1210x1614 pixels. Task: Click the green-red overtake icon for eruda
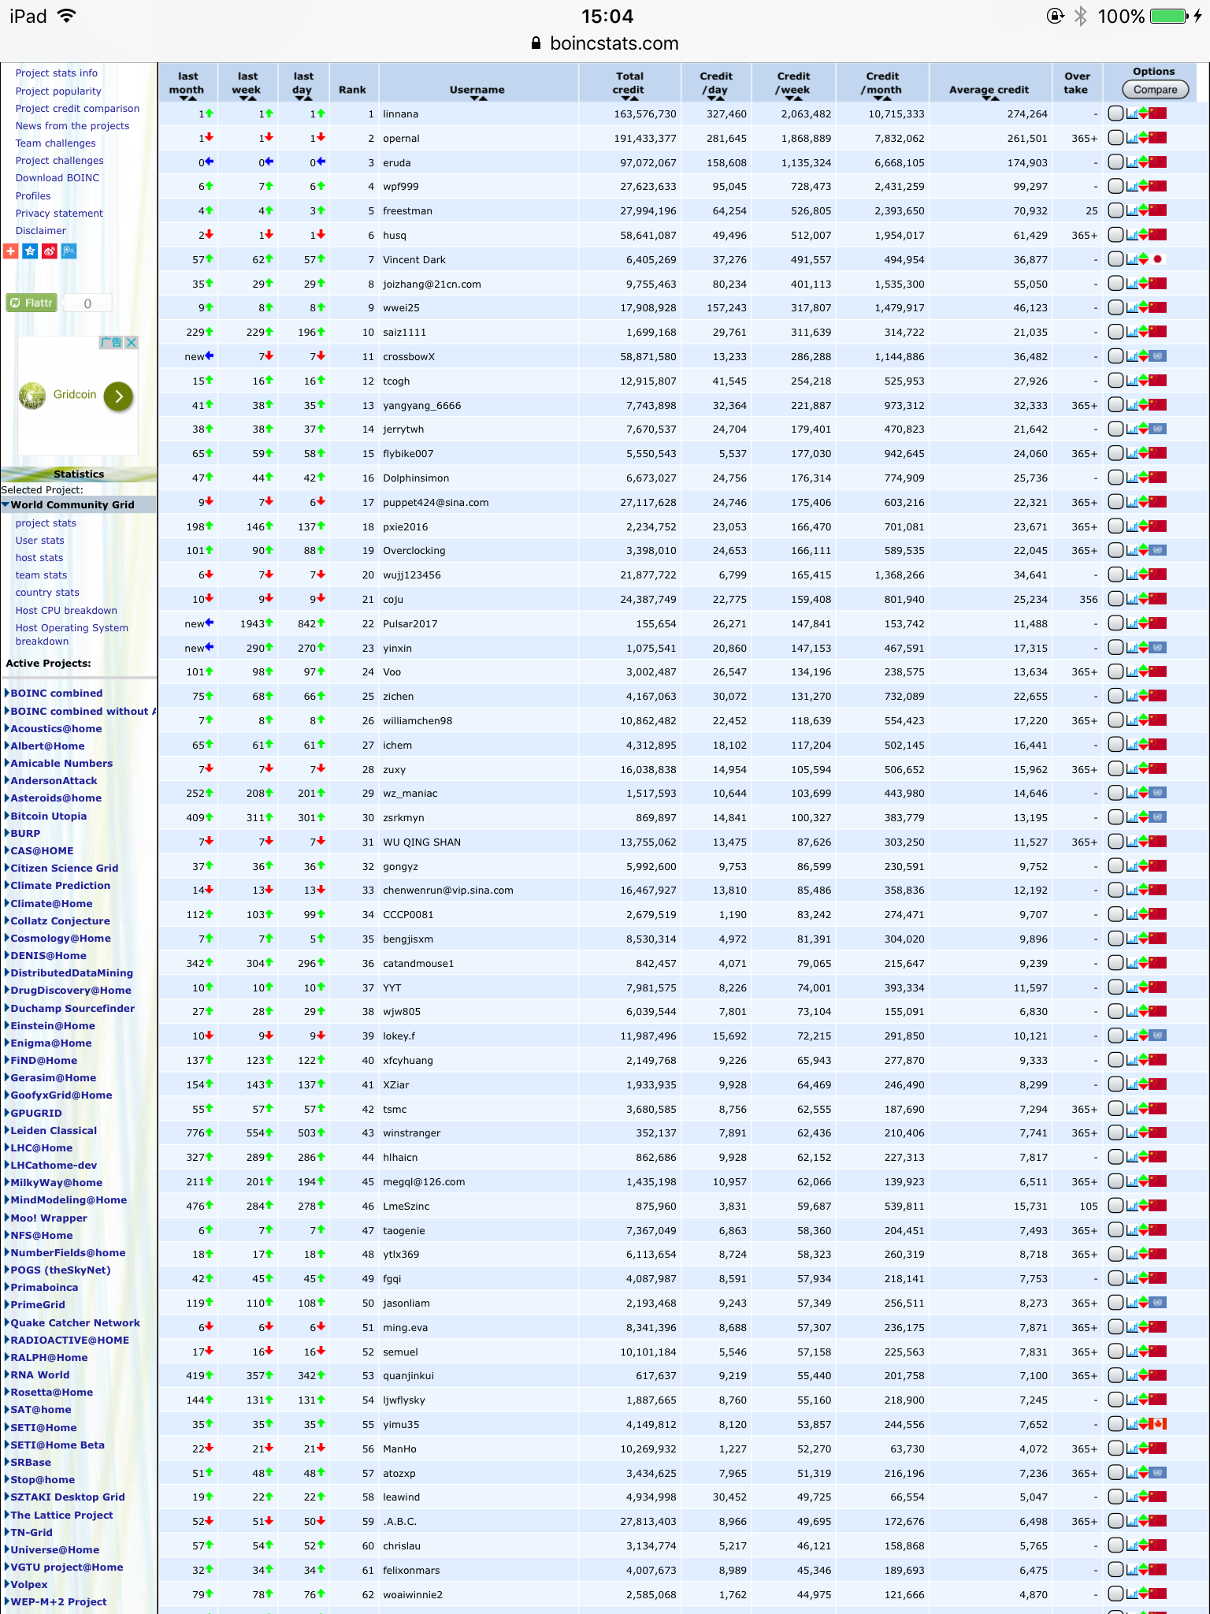pos(1142,163)
